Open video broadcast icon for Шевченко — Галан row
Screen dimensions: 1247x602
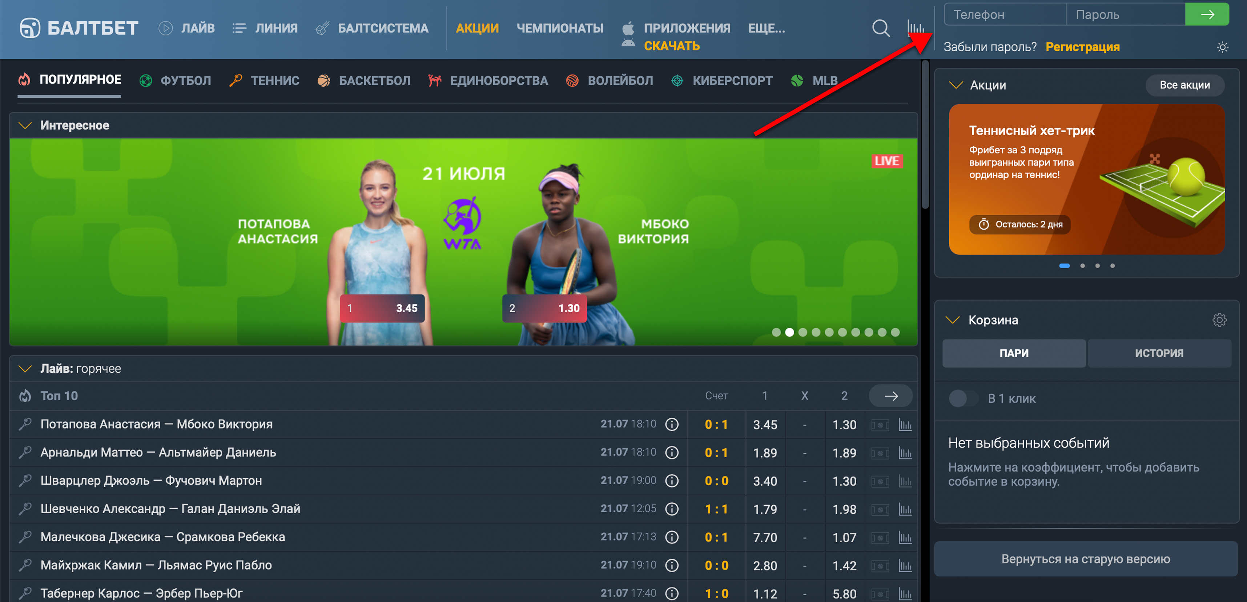(880, 510)
